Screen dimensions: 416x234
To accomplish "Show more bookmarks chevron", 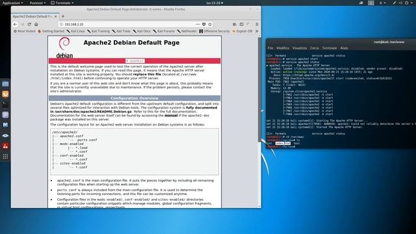I will pyautogui.click(x=257, y=31).
